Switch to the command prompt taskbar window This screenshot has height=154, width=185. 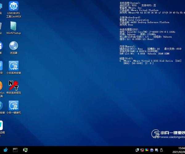tap(15, 150)
